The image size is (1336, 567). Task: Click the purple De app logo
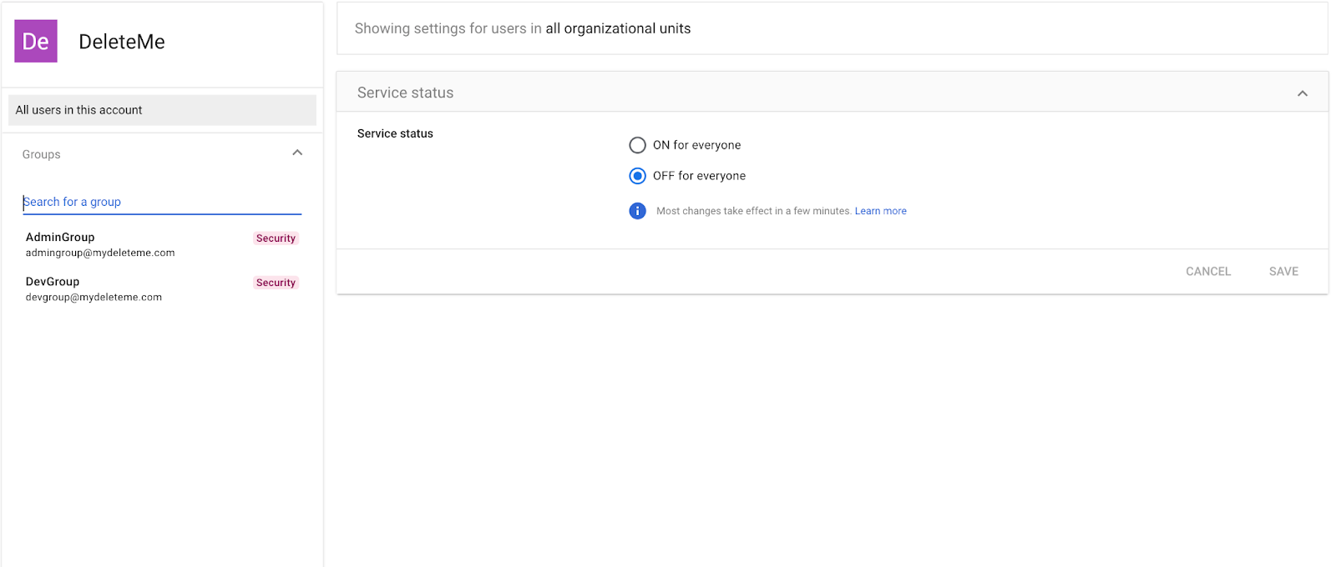[x=36, y=41]
